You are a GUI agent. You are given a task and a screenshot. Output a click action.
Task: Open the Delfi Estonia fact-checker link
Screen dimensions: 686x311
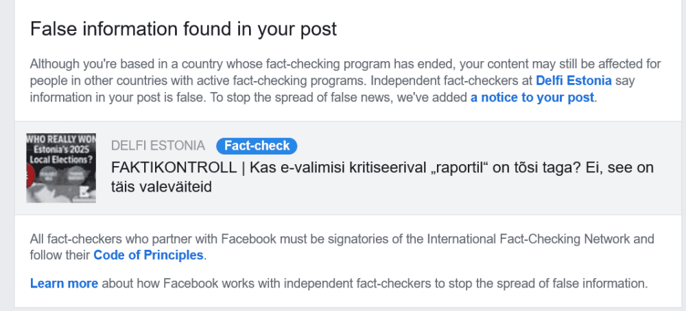(573, 80)
